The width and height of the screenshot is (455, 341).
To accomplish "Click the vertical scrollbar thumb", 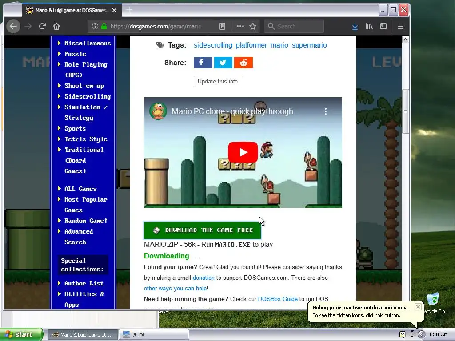I will pyautogui.click(x=405, y=111).
